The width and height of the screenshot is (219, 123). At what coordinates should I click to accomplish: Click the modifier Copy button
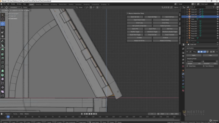click(x=210, y=55)
